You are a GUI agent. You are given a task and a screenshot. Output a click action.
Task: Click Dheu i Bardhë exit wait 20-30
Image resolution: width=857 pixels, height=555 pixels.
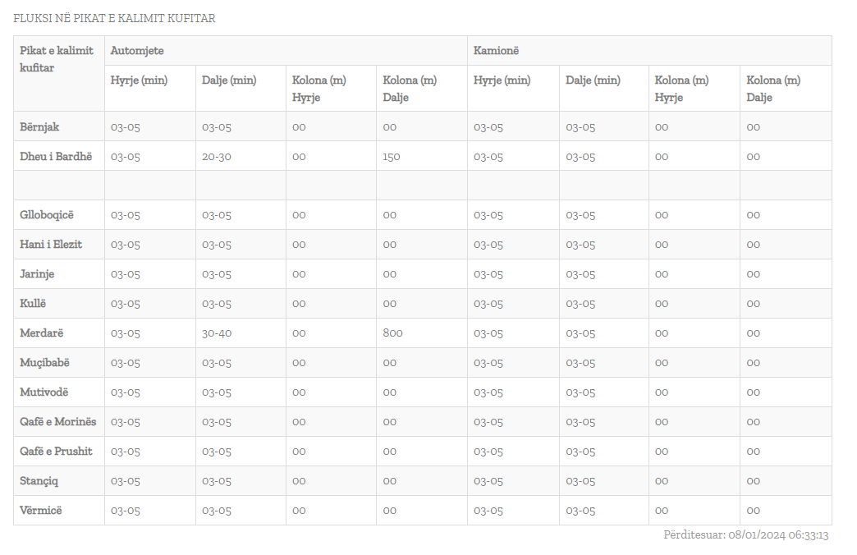click(217, 156)
